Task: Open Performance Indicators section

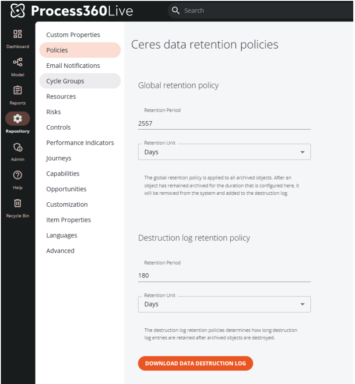Action: tap(80, 143)
